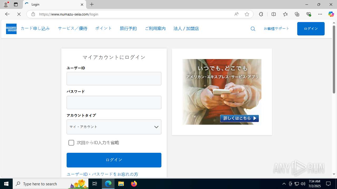
Task: Submit form with large ログイン button
Action: click(114, 160)
